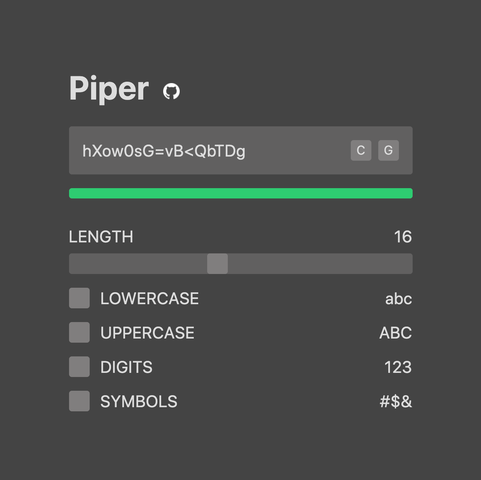The image size is (481, 480).
Task: Toggle the SYMBOLS checkbox
Action: pos(79,401)
